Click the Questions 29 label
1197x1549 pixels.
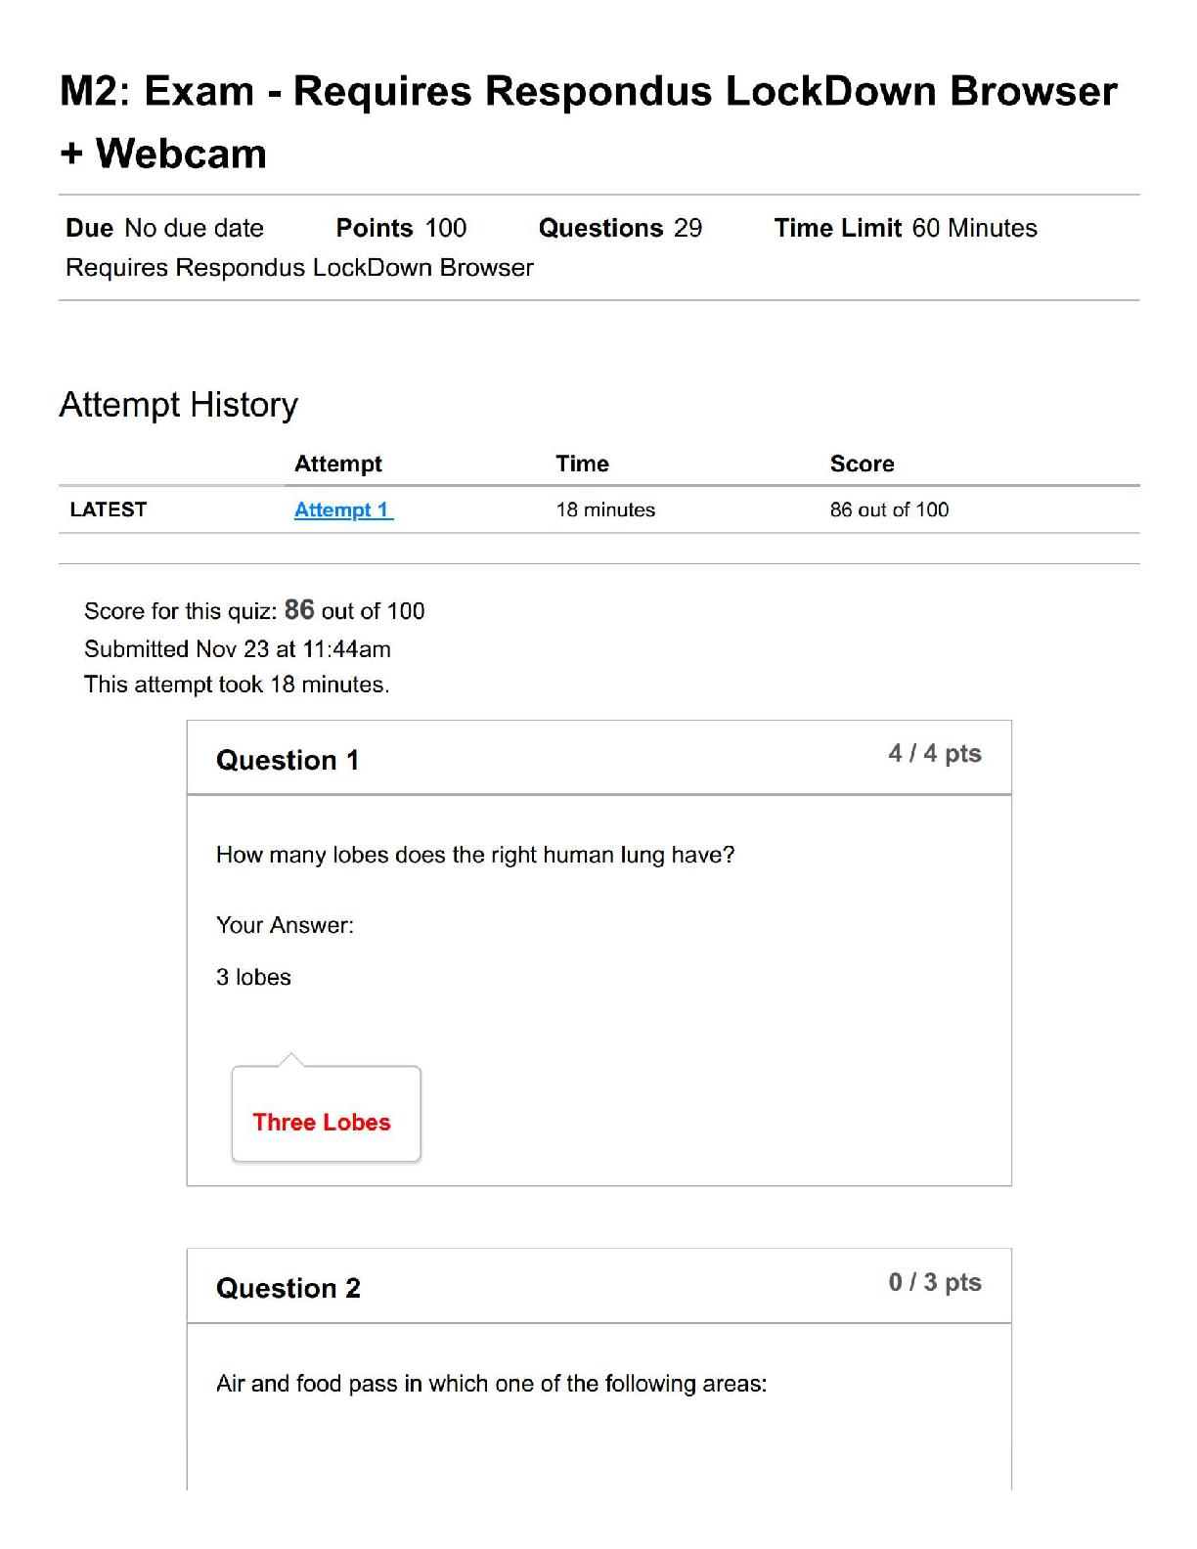(620, 228)
